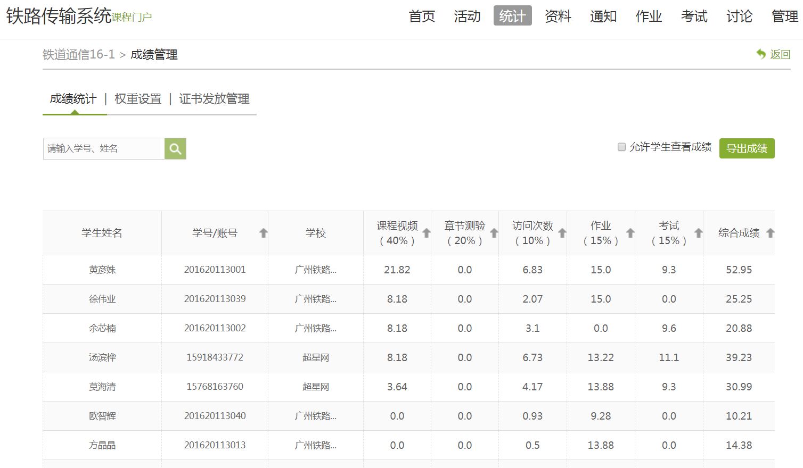Click 成绩管理 breadcrumb text
803x468 pixels.
(154, 55)
